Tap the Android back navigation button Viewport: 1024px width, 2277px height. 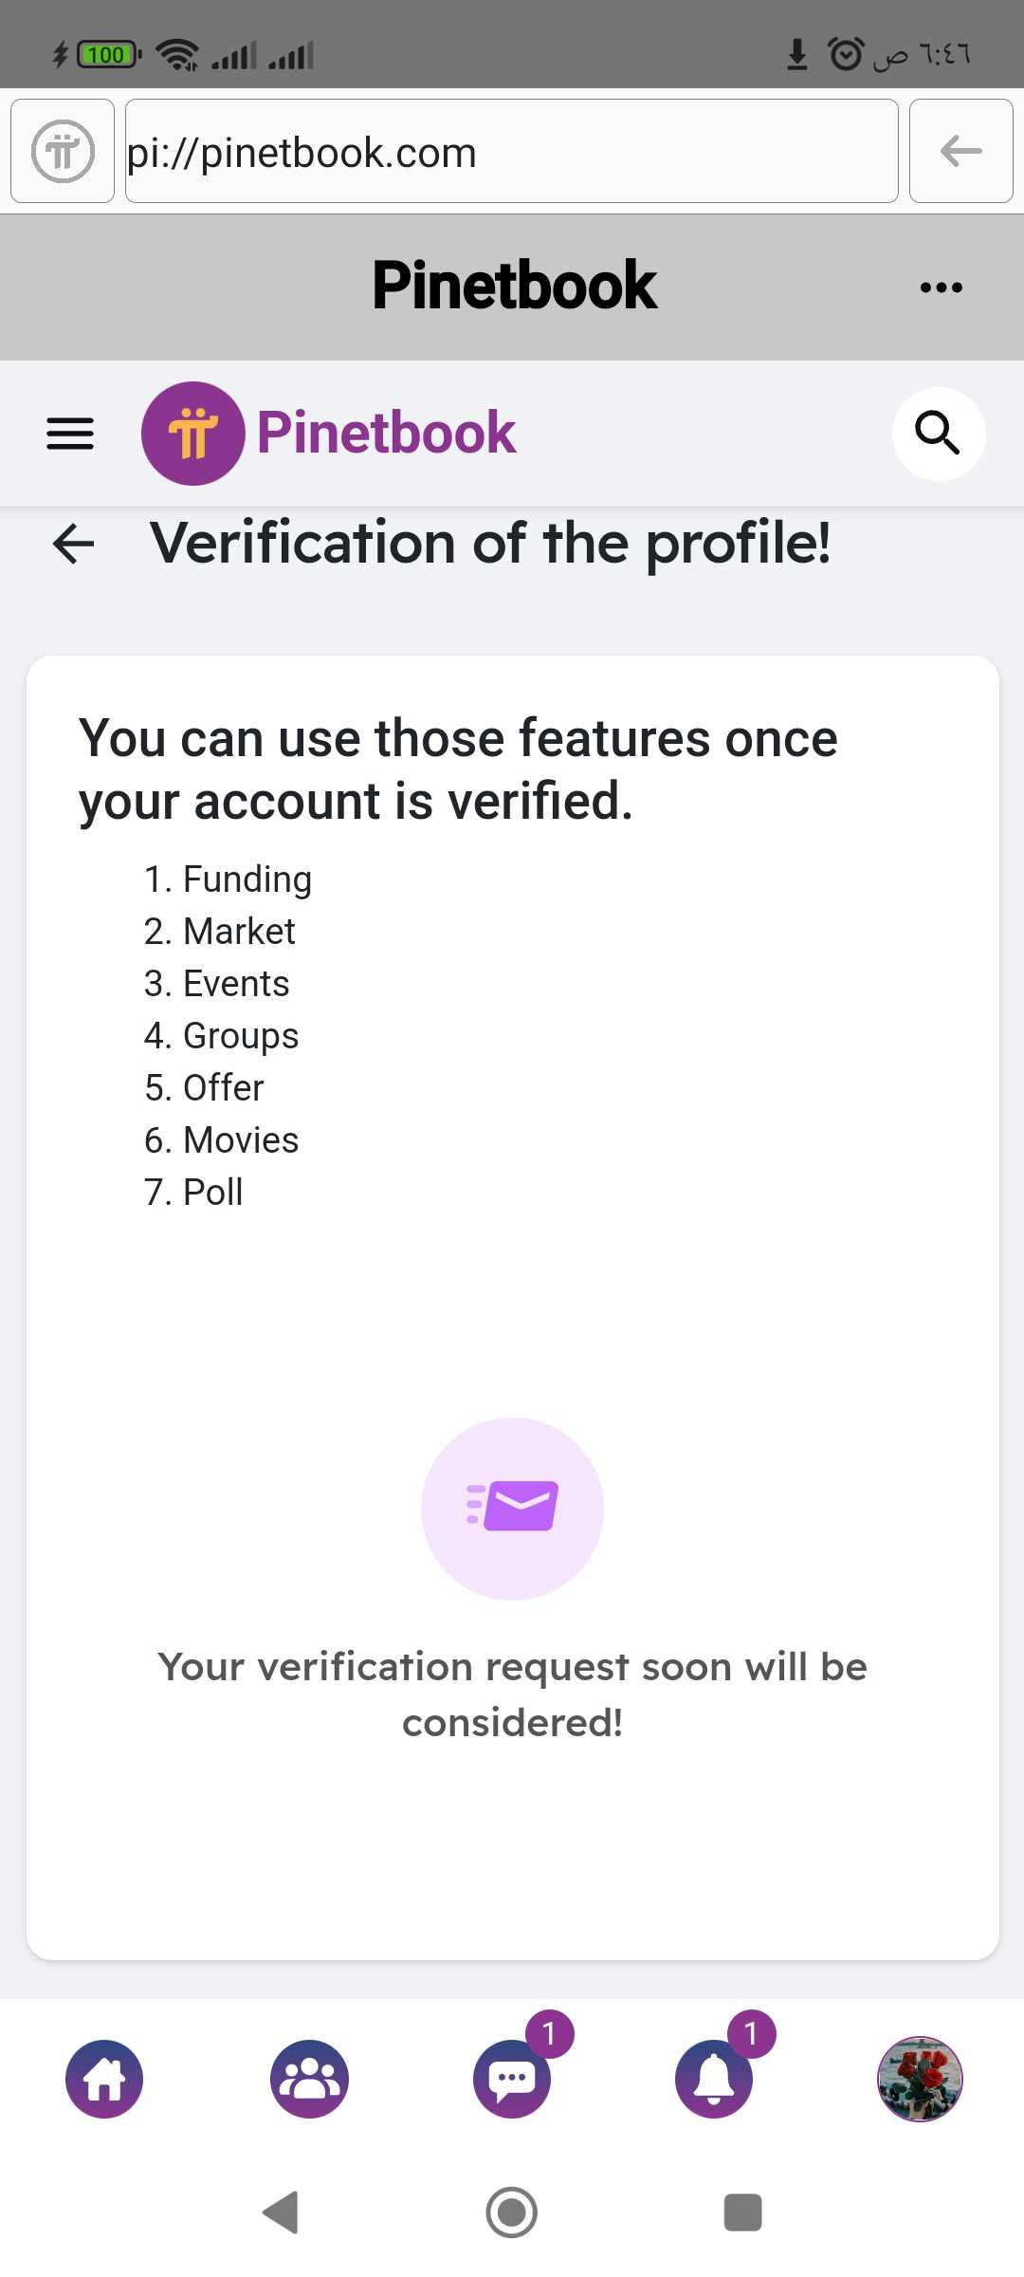tap(281, 2212)
